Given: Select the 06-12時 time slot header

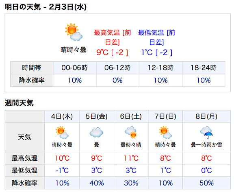Looking at the screenshot, I should click(117, 68).
